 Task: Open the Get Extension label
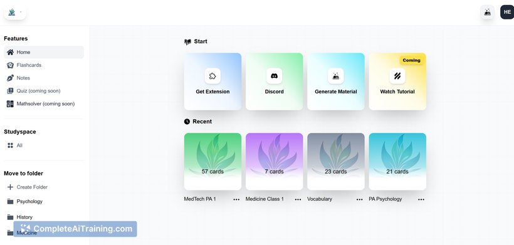[212, 91]
